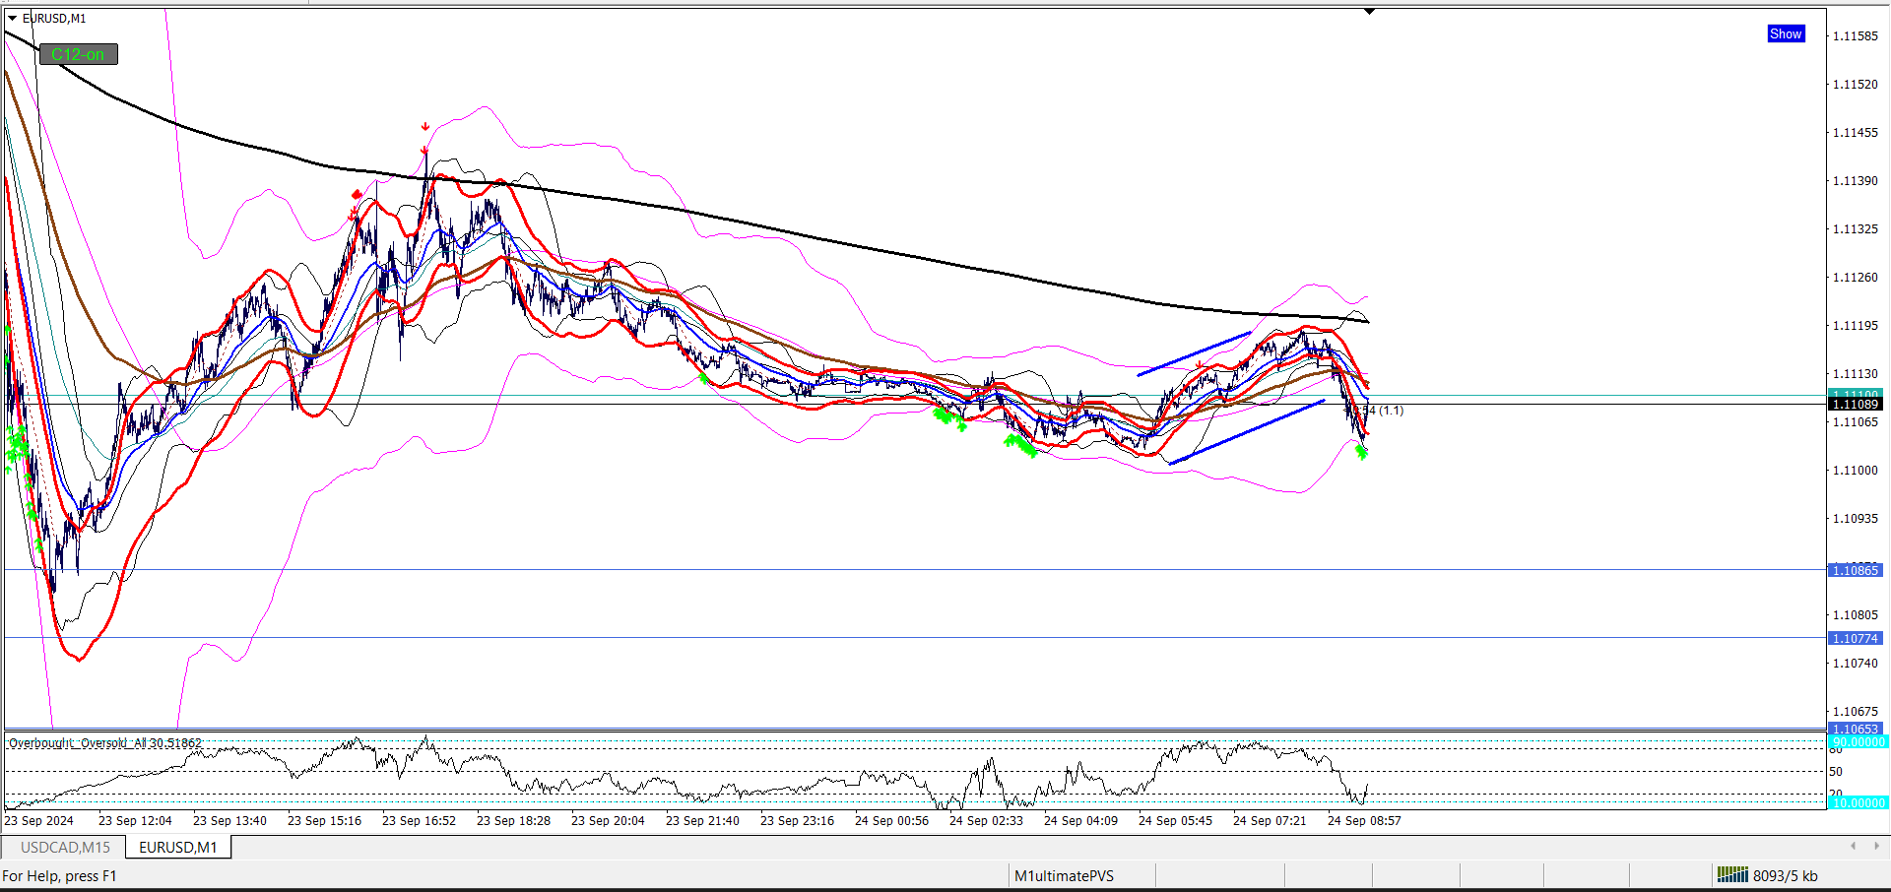This screenshot has height=892, width=1891.
Task: Select the chart shift triangle on top edge
Action: point(1369,11)
